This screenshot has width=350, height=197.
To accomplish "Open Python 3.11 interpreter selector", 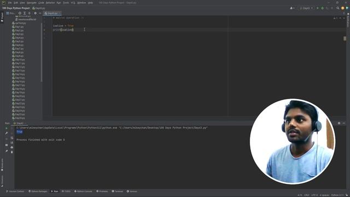I will 337,195.
